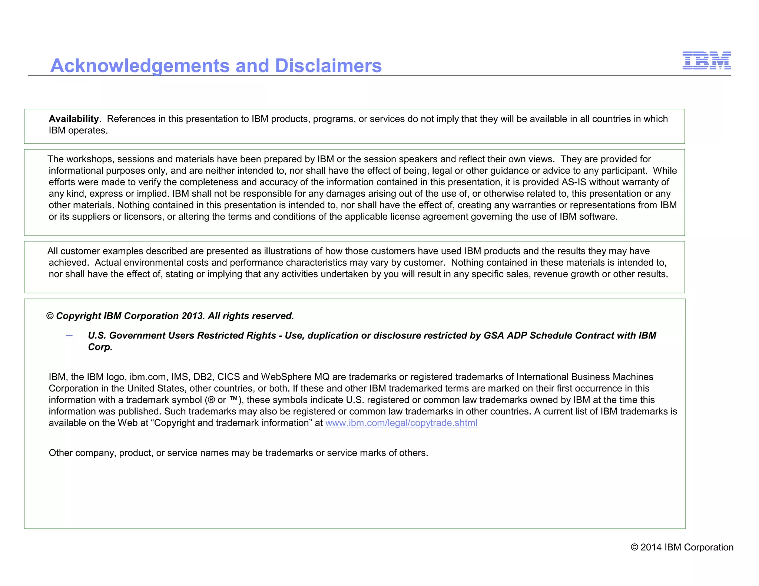
Task: Click the footer '© 2014 IBM Corporation'
Action: pyautogui.click(x=682, y=547)
